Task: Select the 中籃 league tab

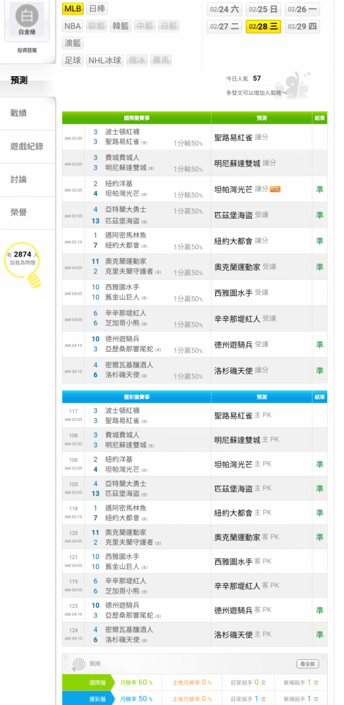Action: 145,26
